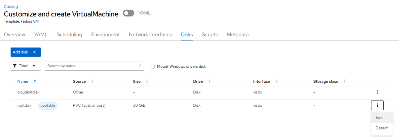This screenshot has width=399, height=137.
Task: Click the Source column header
Action: click(x=79, y=81)
